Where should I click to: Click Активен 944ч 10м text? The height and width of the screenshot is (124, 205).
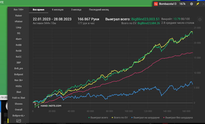tap(44, 23)
